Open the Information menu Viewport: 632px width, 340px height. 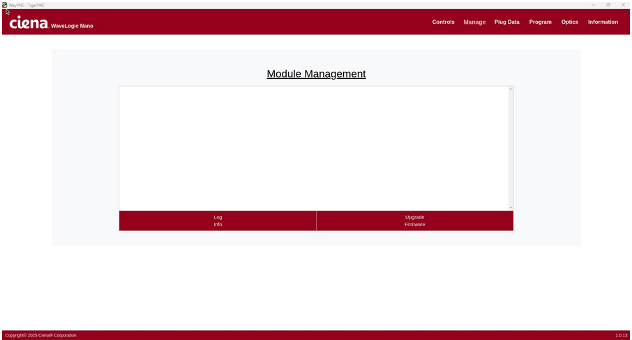point(603,22)
